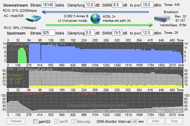Click the blue DSL modem icon
The image size is (190, 126).
[33, 19]
